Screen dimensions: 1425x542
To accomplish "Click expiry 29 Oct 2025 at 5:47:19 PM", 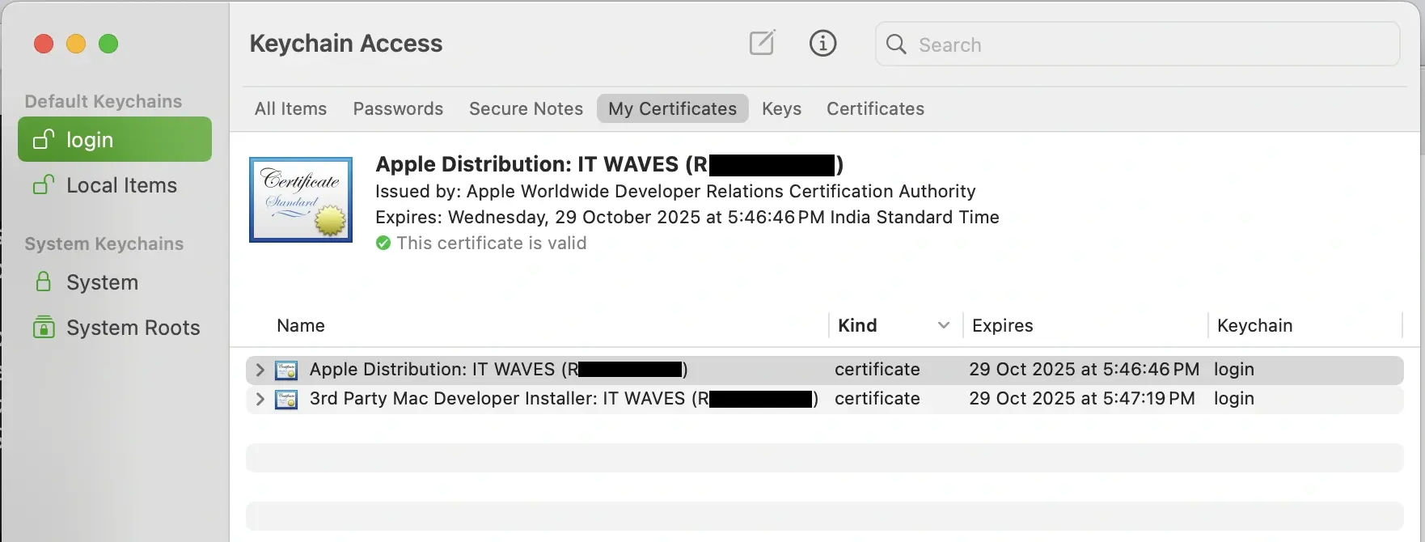I will [1082, 399].
